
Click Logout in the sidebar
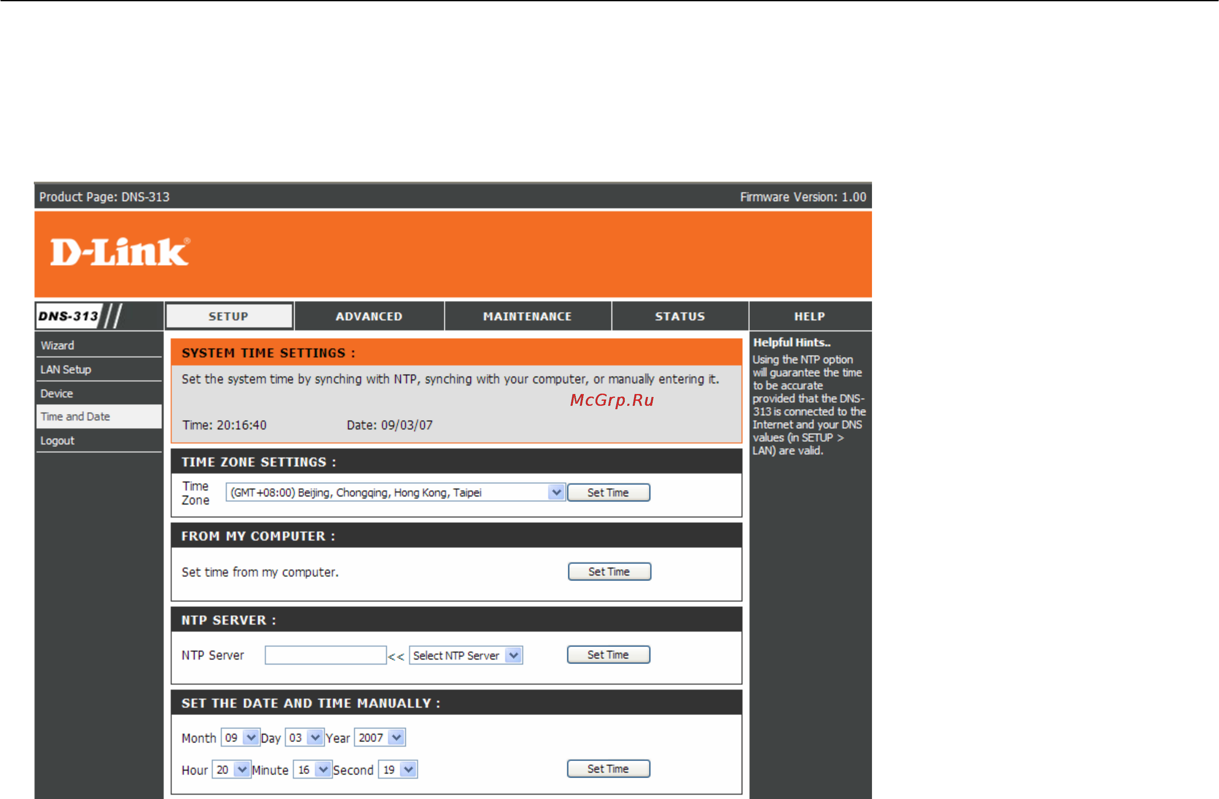pos(99,441)
